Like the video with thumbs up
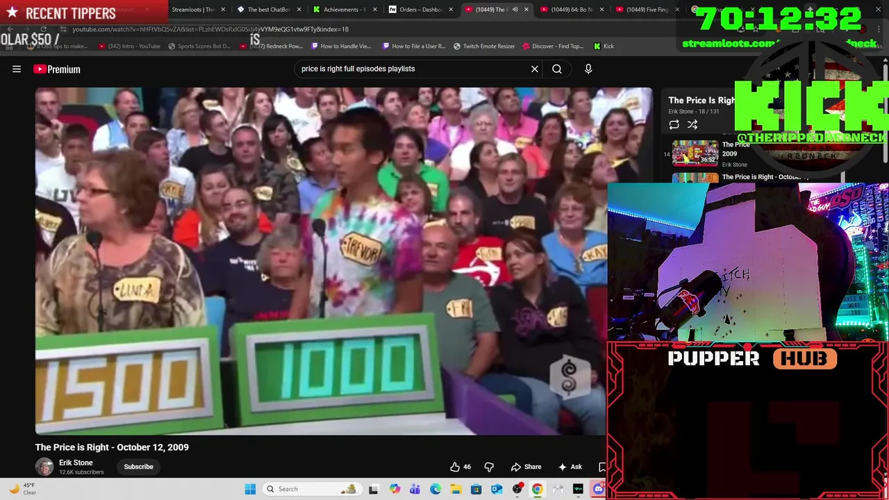889x500 pixels. coord(455,467)
